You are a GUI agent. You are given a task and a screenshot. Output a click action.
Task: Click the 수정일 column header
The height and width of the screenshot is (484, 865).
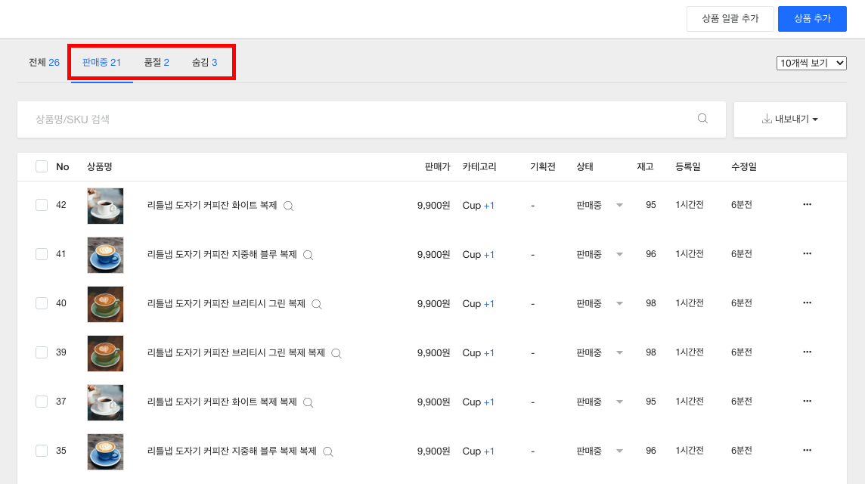point(744,166)
